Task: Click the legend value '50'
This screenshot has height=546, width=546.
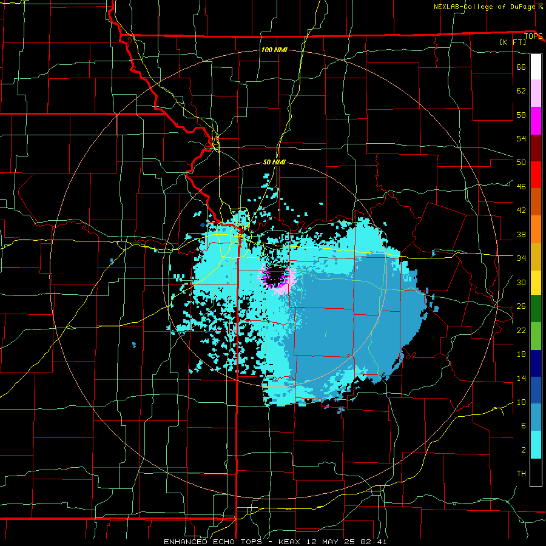Action: coord(521,162)
